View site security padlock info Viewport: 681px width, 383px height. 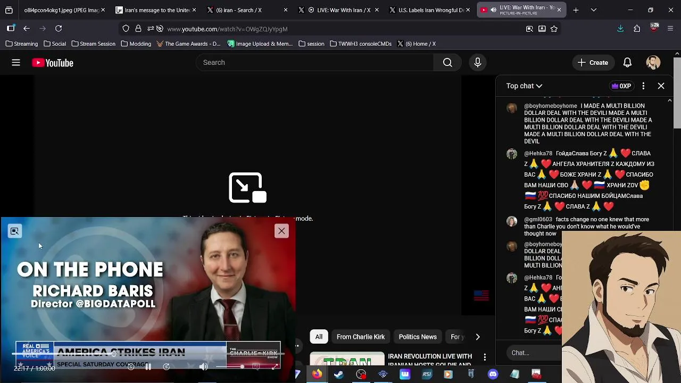[138, 29]
